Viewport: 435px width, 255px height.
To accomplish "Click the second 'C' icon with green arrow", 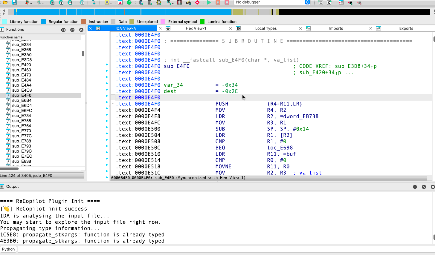I will click(x=329, y=2).
